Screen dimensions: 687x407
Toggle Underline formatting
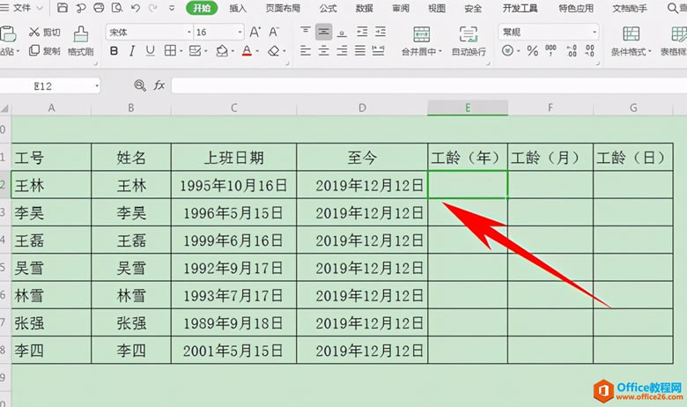tap(151, 51)
